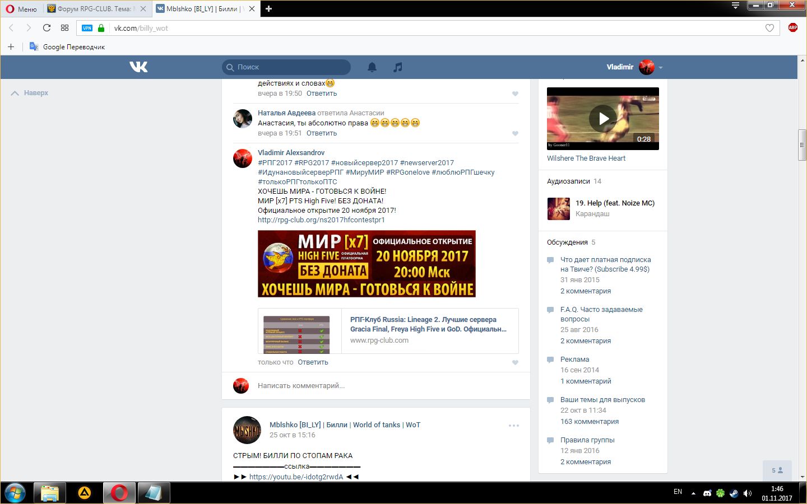
Task: Open the VK music note icon
Action: pos(397,67)
